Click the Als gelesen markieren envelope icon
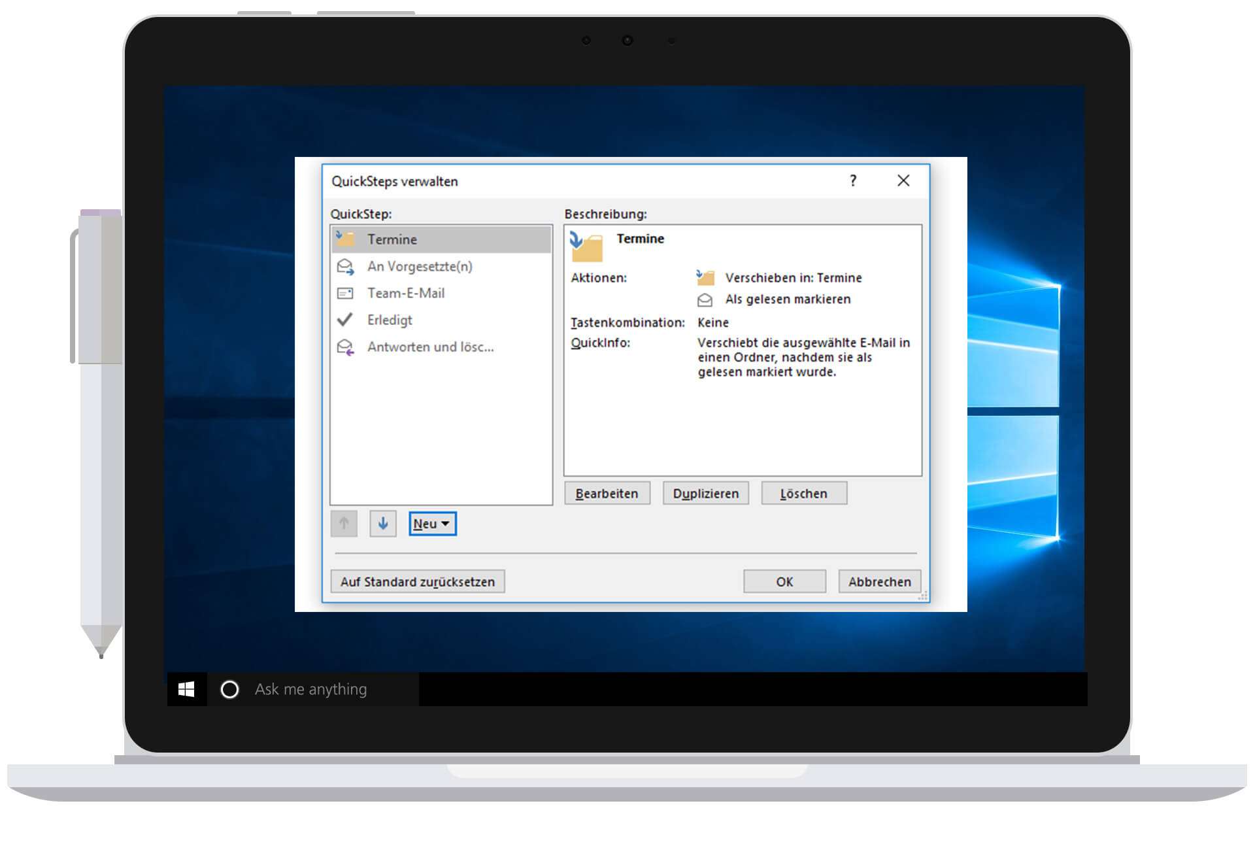 coord(705,300)
